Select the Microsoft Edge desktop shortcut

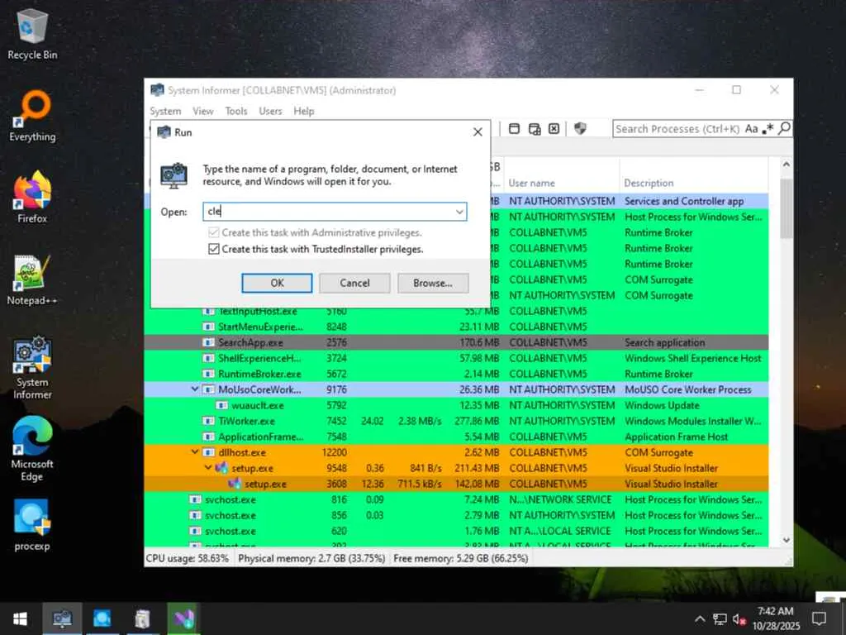click(x=32, y=449)
